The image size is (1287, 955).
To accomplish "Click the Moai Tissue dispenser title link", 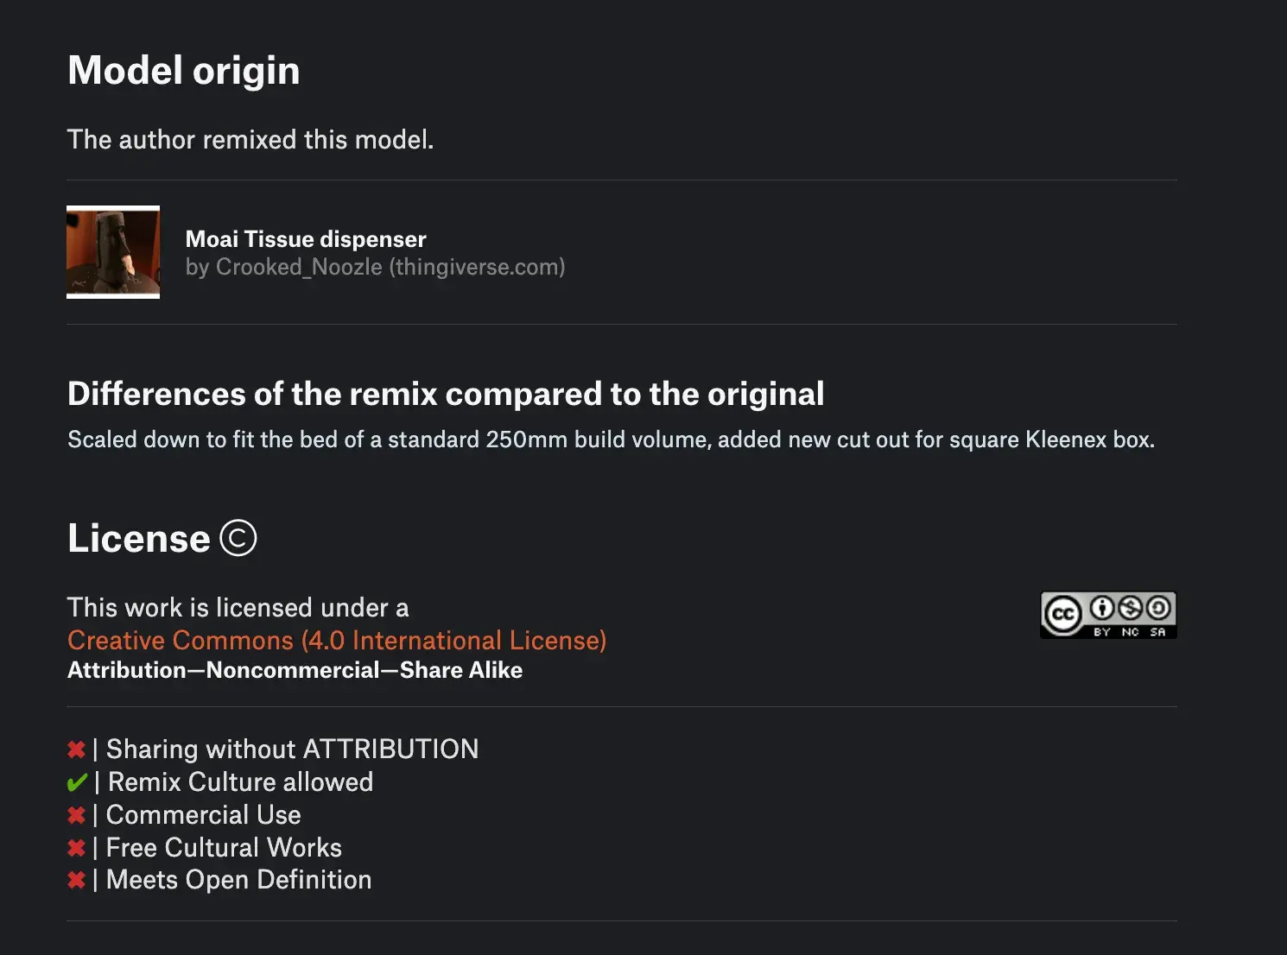I will click(306, 239).
